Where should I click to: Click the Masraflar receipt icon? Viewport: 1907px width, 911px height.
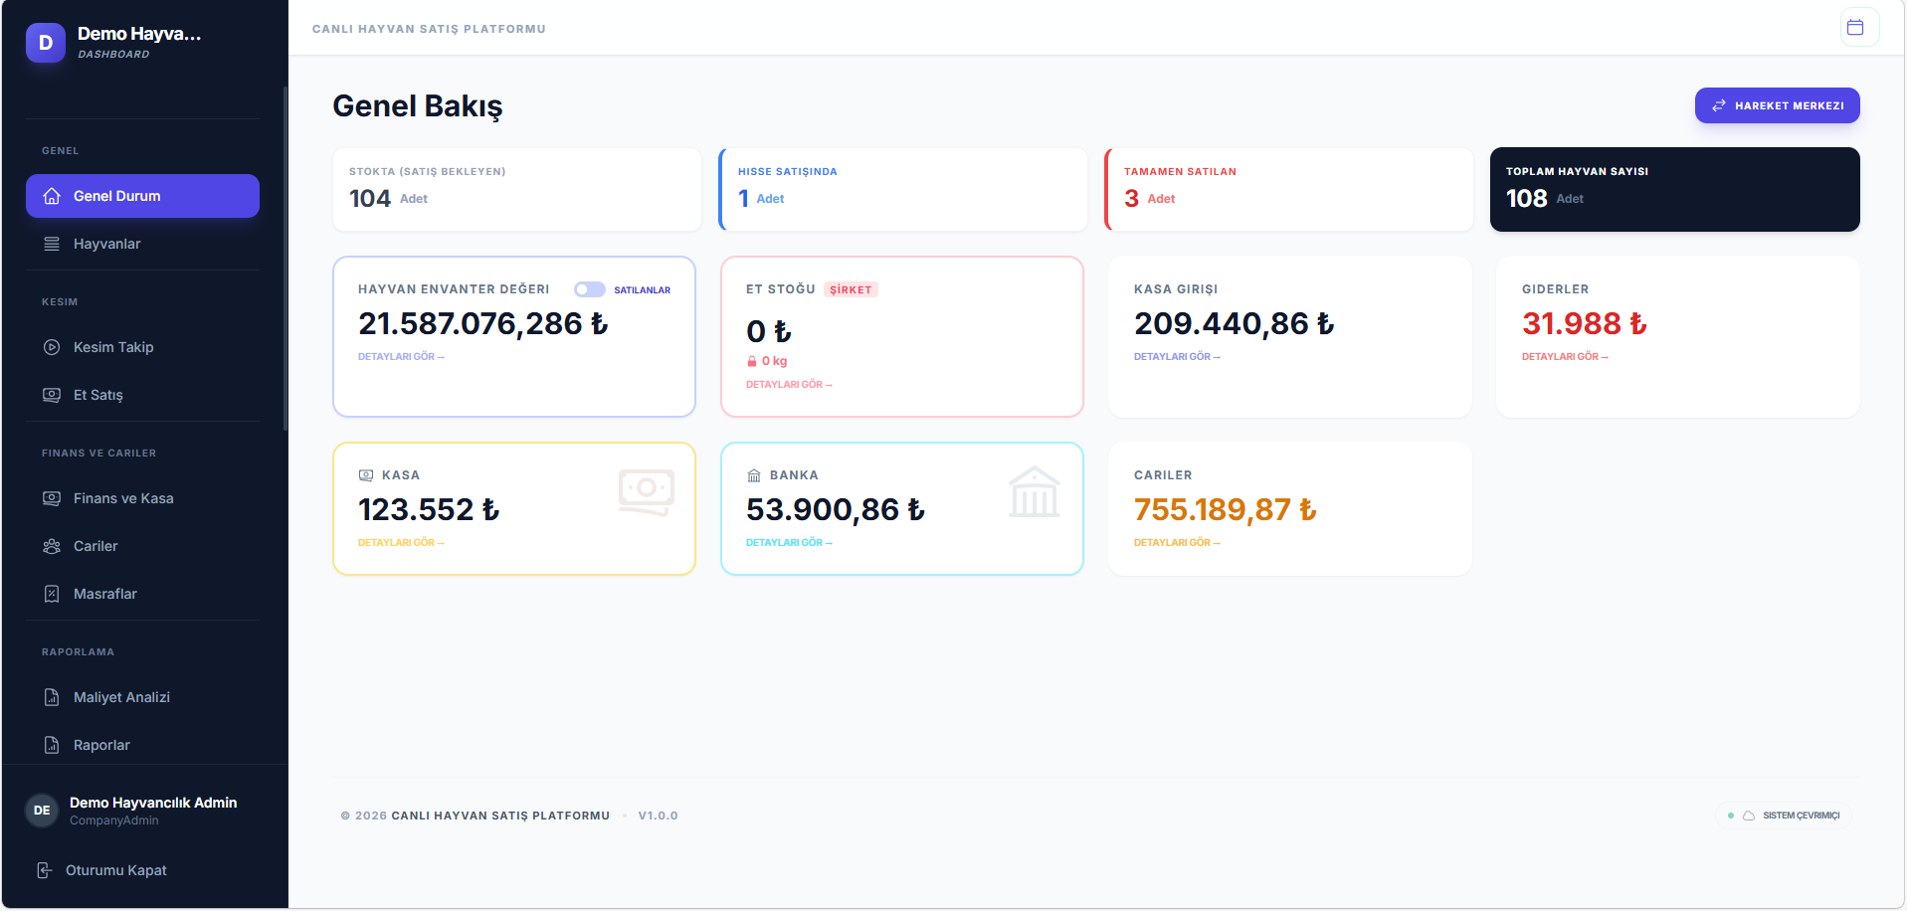click(x=52, y=594)
